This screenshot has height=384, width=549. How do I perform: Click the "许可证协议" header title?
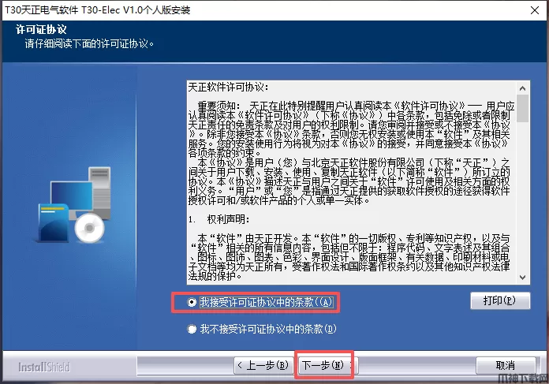[41, 29]
